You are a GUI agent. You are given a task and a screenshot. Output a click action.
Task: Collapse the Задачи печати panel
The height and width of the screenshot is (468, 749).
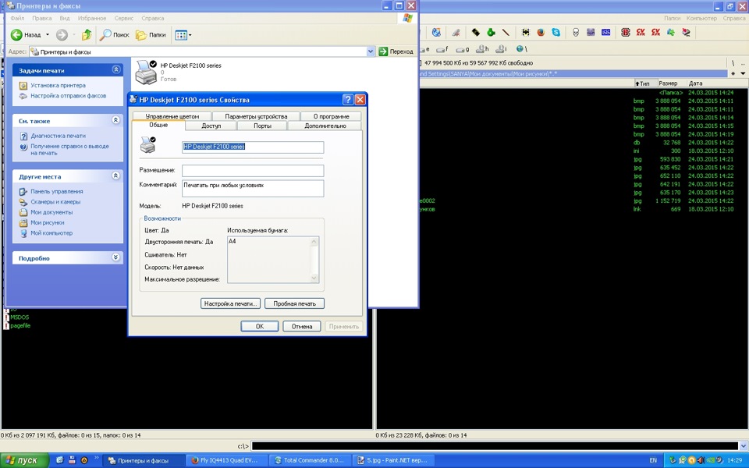[116, 69]
